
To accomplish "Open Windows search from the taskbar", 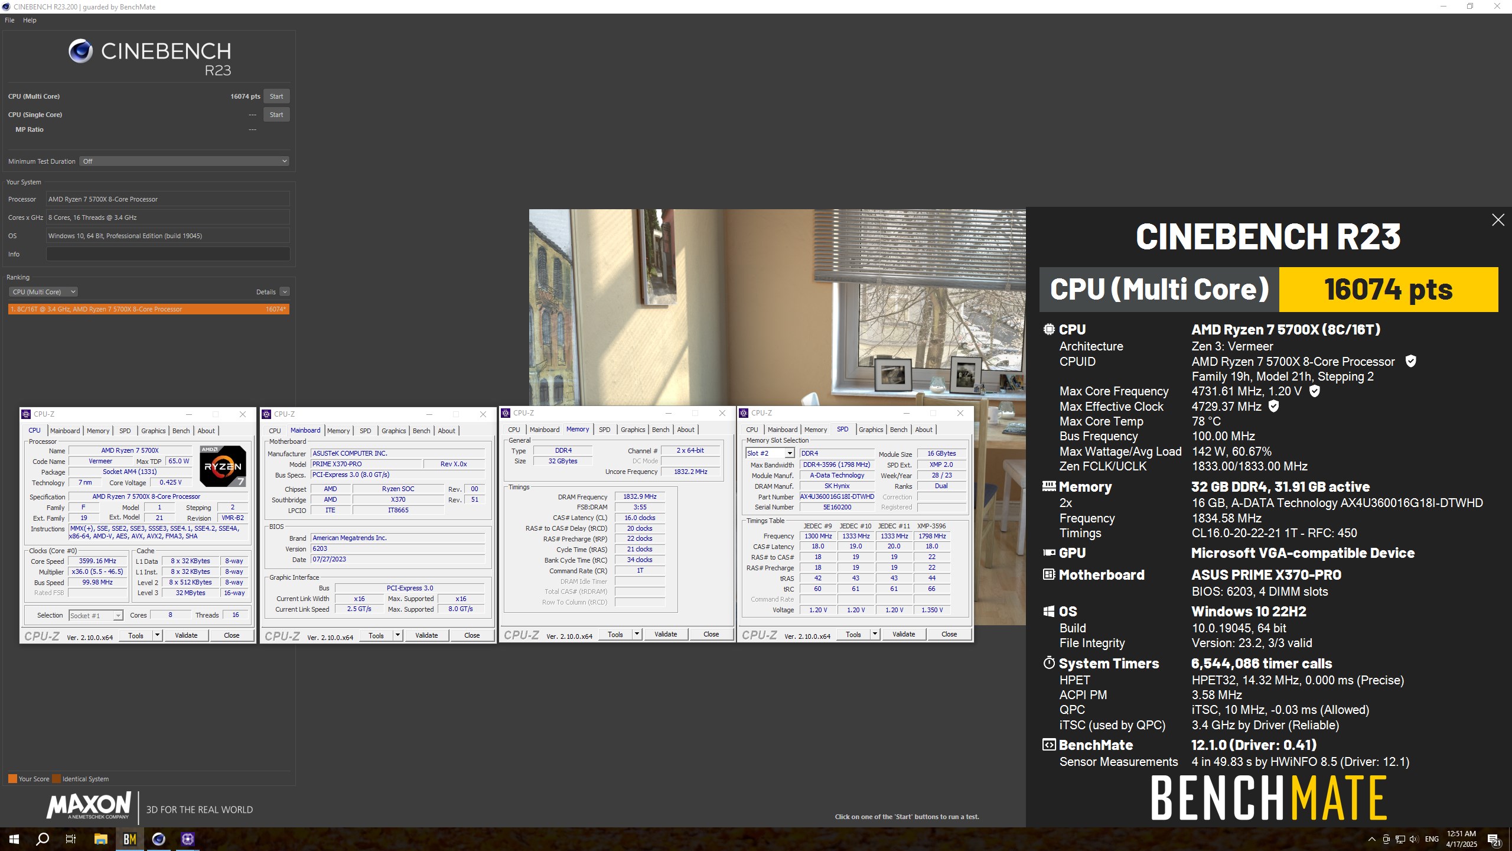I will pos(43,839).
